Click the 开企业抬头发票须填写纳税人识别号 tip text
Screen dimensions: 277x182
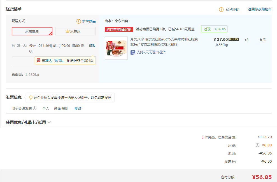point(73,98)
